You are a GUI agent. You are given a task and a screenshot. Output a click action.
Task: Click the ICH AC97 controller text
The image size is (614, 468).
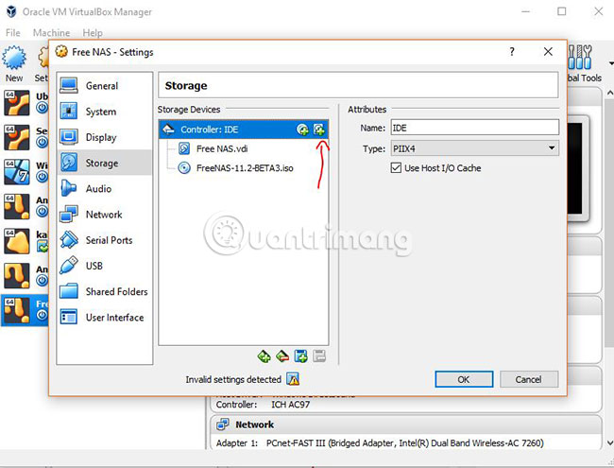[x=291, y=404]
